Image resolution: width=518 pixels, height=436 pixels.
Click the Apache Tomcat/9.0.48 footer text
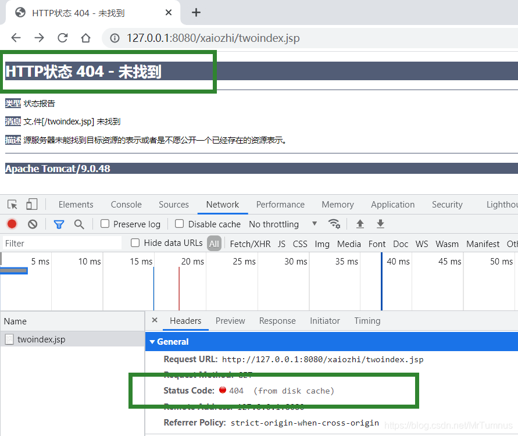58,169
